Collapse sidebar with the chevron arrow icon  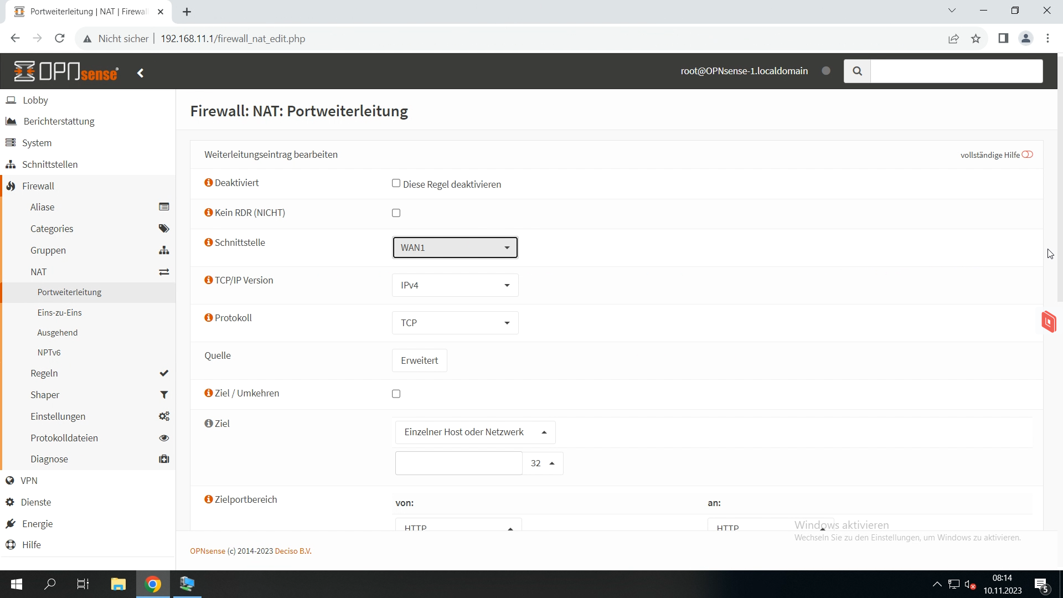(141, 73)
